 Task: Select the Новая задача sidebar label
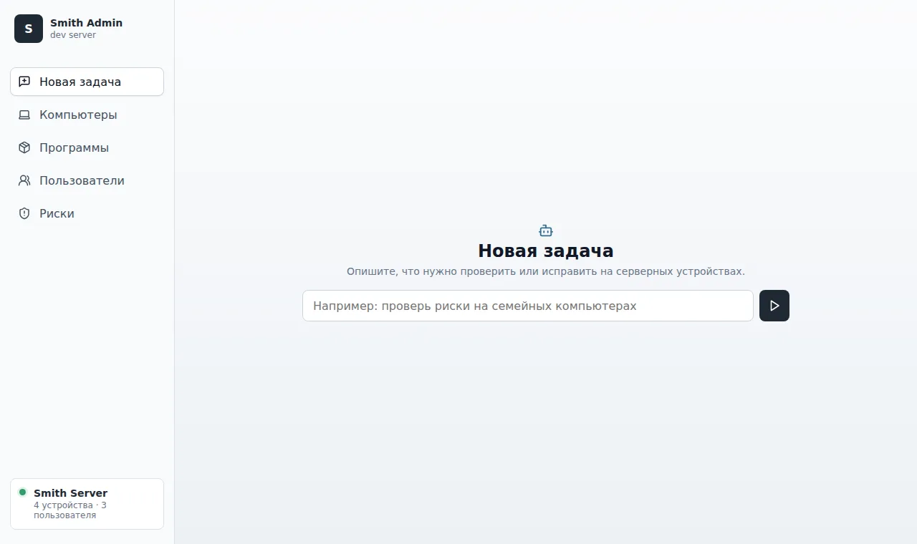tap(80, 82)
